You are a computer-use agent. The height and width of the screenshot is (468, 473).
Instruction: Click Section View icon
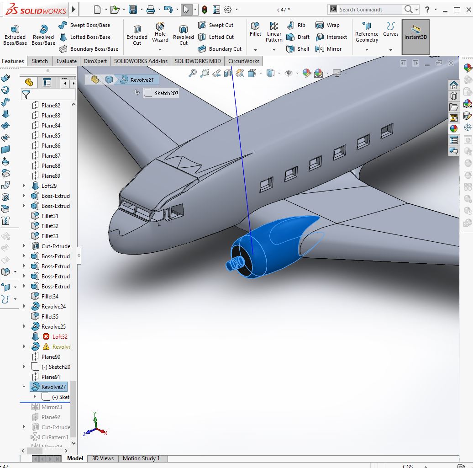tap(228, 73)
